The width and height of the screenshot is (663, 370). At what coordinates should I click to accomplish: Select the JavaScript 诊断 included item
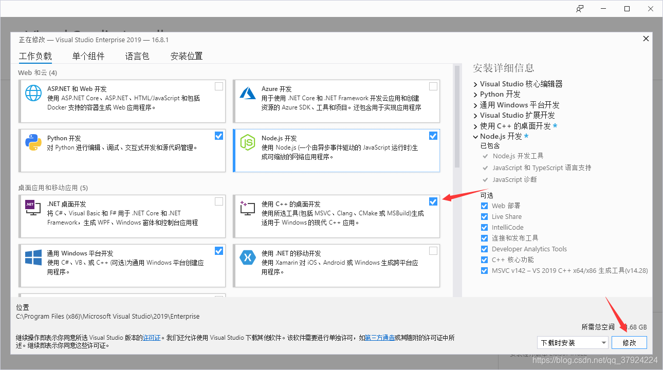point(514,179)
